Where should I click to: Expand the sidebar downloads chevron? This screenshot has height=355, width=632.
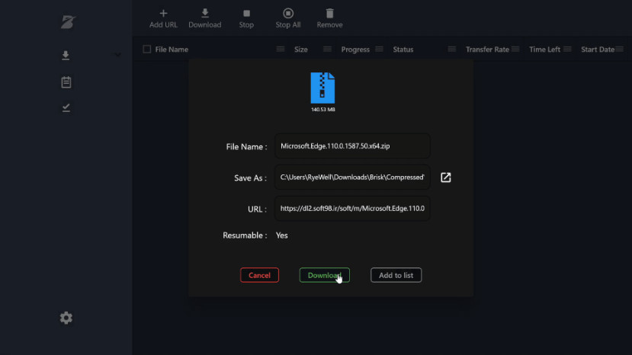click(117, 54)
